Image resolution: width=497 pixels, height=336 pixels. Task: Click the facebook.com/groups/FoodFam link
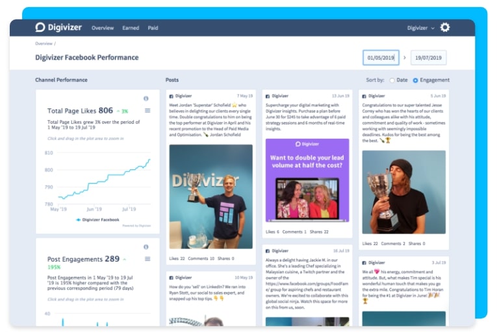[307, 287]
